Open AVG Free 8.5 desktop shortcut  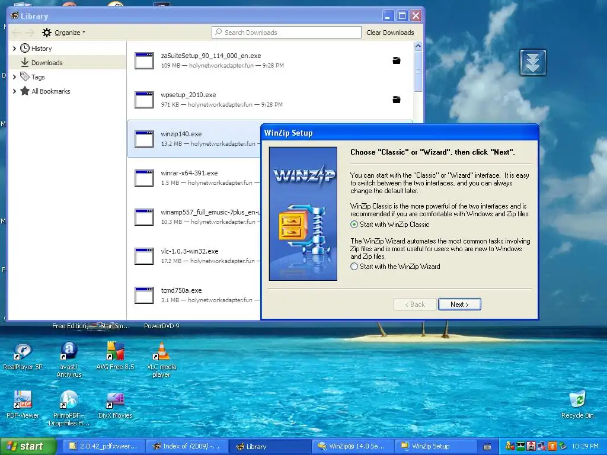pyautogui.click(x=115, y=356)
